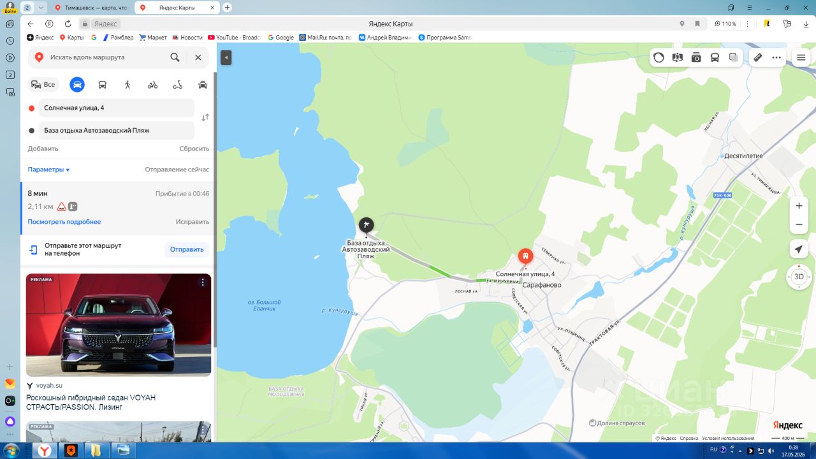816x459 pixels.
Task: Select the Яндекс Карты browser tab
Action: (x=177, y=8)
